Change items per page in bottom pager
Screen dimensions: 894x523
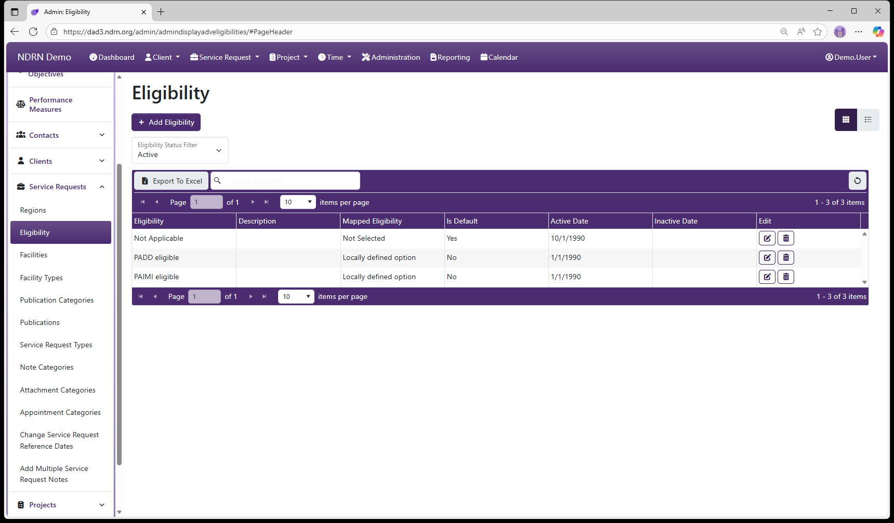pos(296,296)
